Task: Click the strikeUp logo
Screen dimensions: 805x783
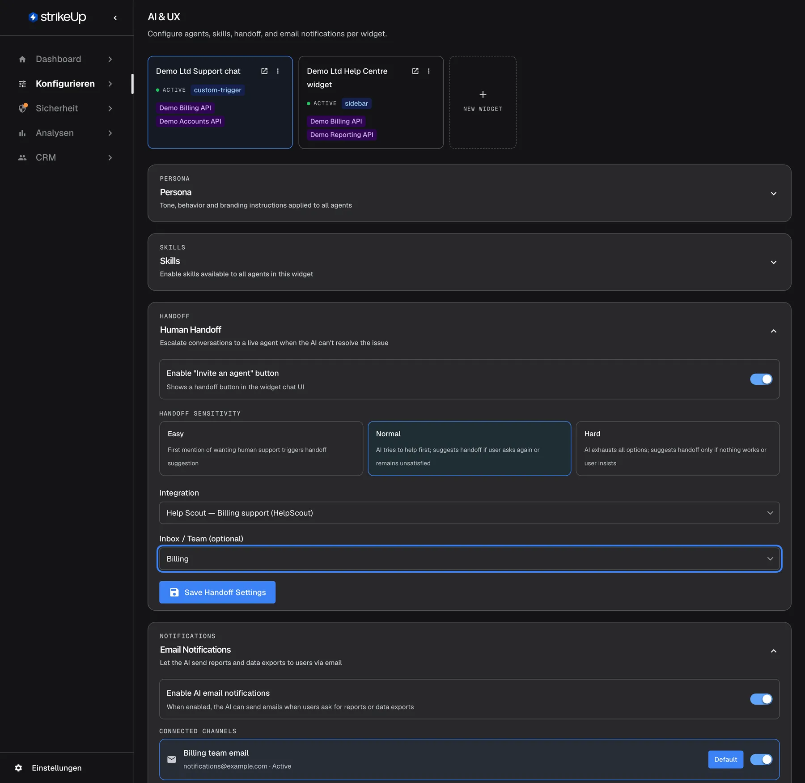Action: 57,17
